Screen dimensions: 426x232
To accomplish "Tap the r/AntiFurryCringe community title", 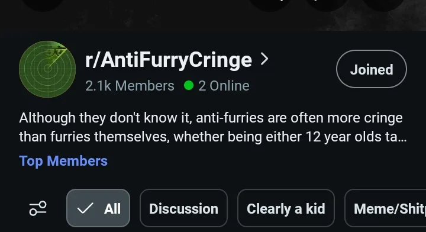I will [169, 60].
